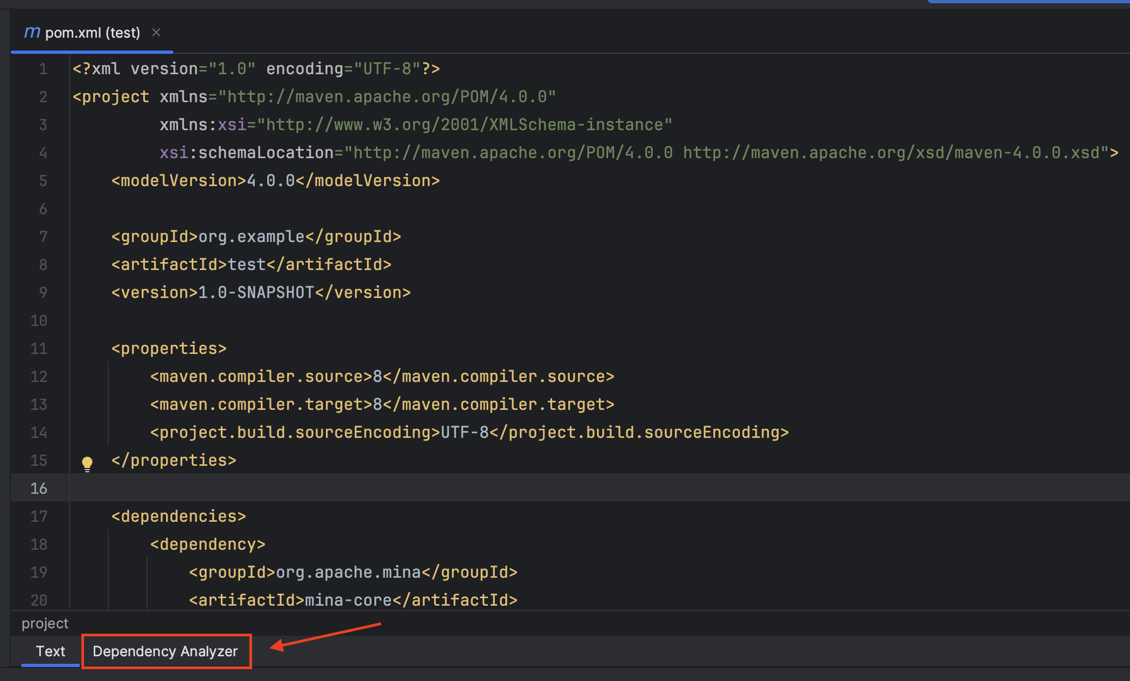Click line number 11 in the gutter

pos(39,349)
